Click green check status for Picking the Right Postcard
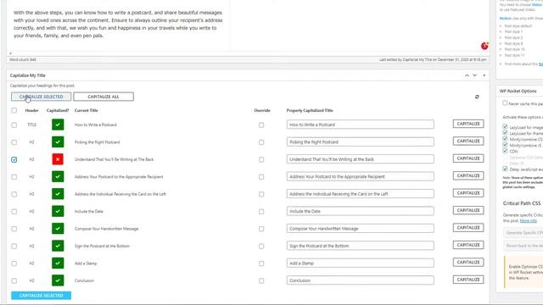Viewport: 543px width, 305px height. click(58, 141)
